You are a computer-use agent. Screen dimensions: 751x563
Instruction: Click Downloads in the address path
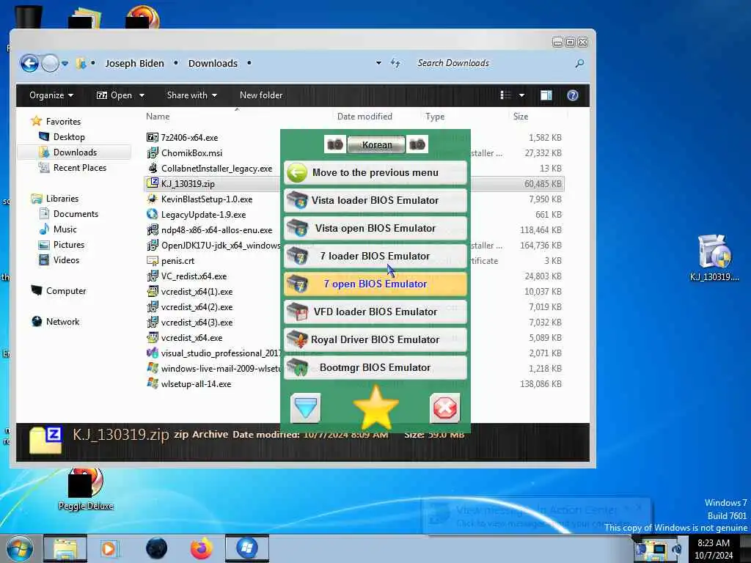[213, 63]
